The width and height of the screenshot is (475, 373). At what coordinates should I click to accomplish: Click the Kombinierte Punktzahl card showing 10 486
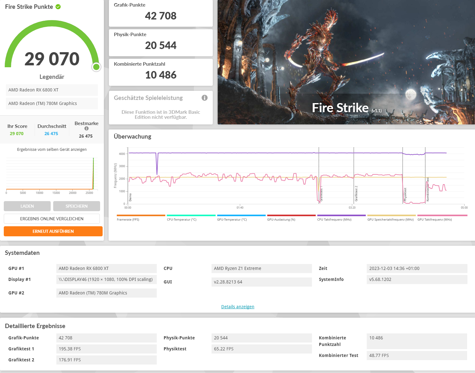click(161, 72)
